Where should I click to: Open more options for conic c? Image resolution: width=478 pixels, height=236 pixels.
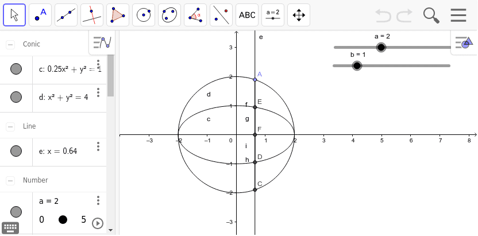[98, 64]
